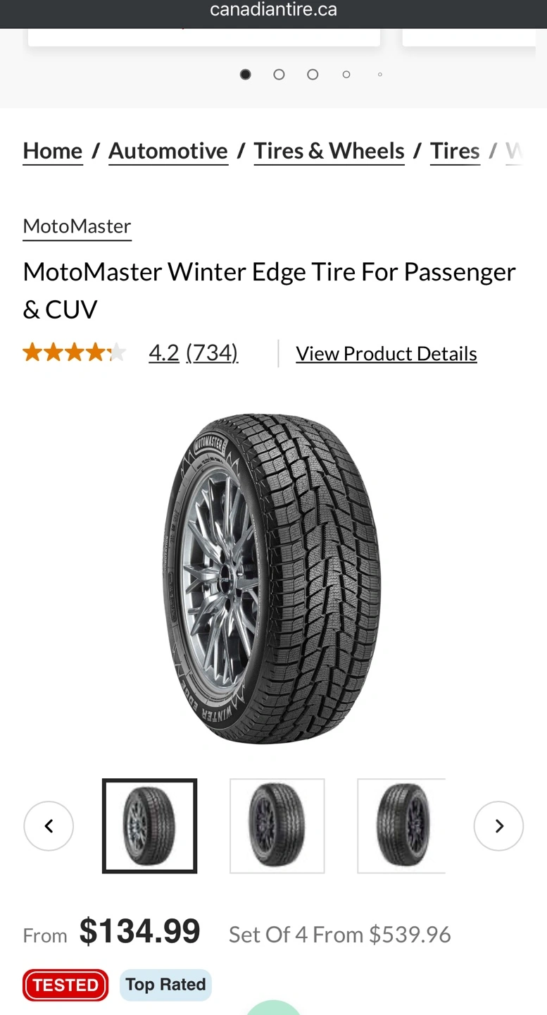Click View Product Details link
The image size is (547, 1015).
tap(386, 353)
